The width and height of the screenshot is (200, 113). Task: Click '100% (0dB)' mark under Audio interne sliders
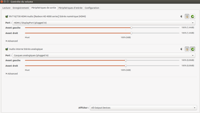[x=126, y=70]
